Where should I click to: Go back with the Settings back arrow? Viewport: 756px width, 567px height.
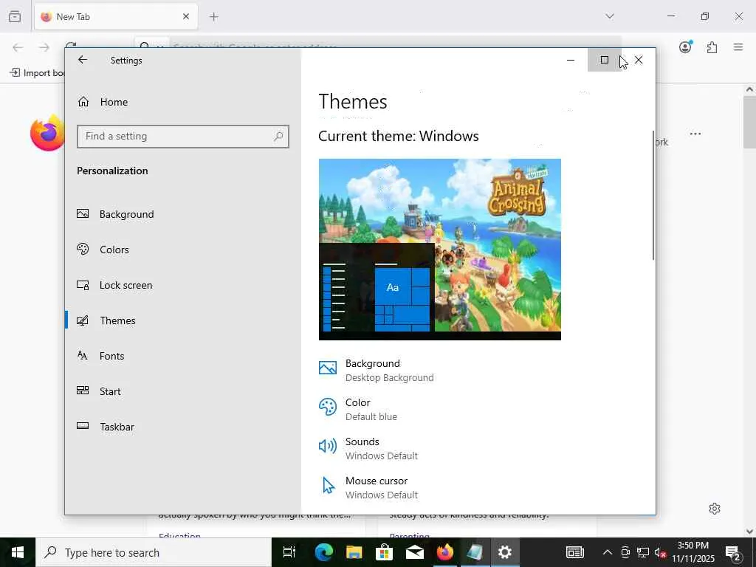pyautogui.click(x=83, y=60)
